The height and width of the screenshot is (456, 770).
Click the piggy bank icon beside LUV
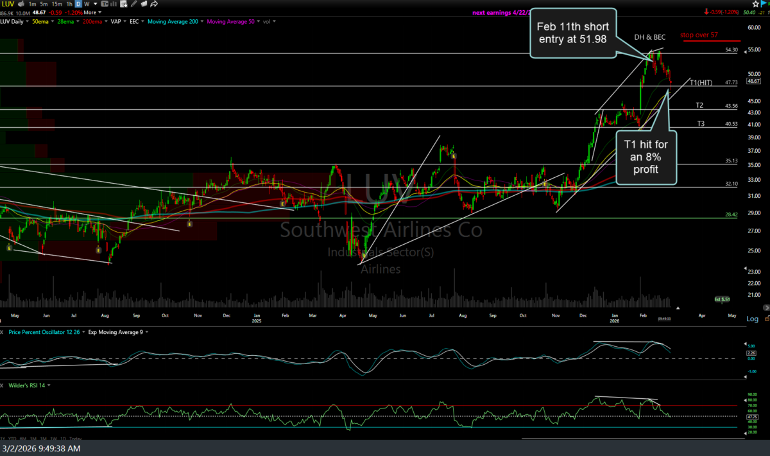[x=21, y=4]
